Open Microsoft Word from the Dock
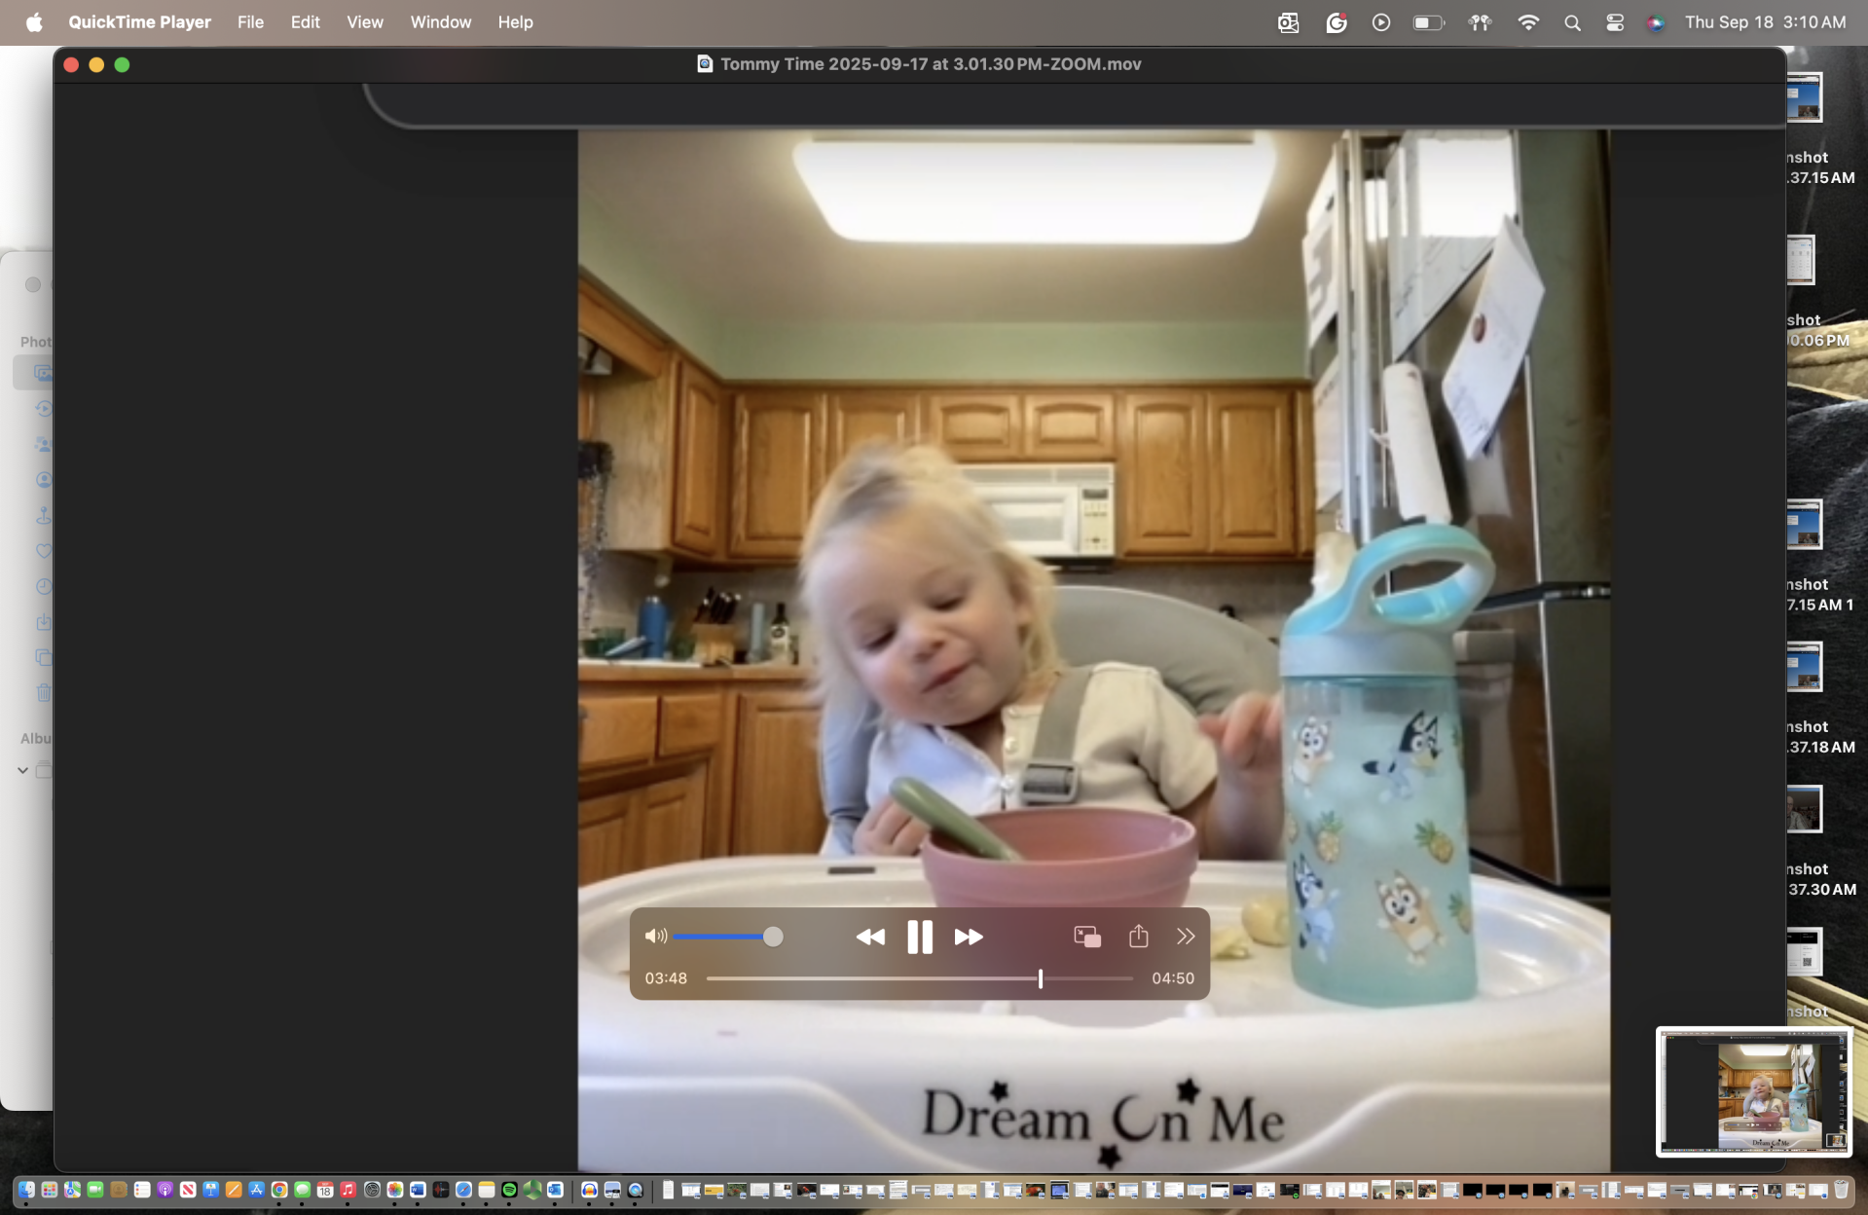 coord(418,1190)
